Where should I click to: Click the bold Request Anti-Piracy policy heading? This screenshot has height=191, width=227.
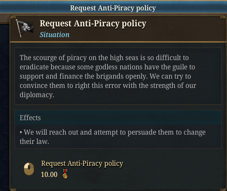click(93, 23)
